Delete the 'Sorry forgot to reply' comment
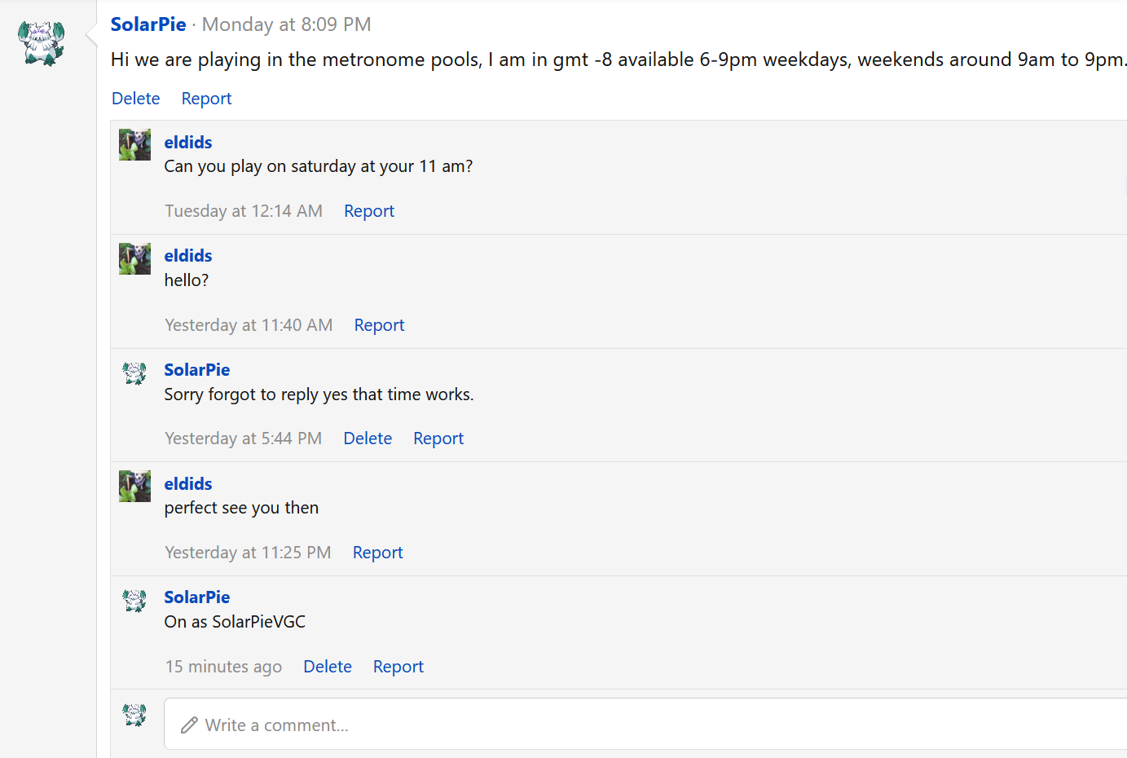 click(368, 438)
